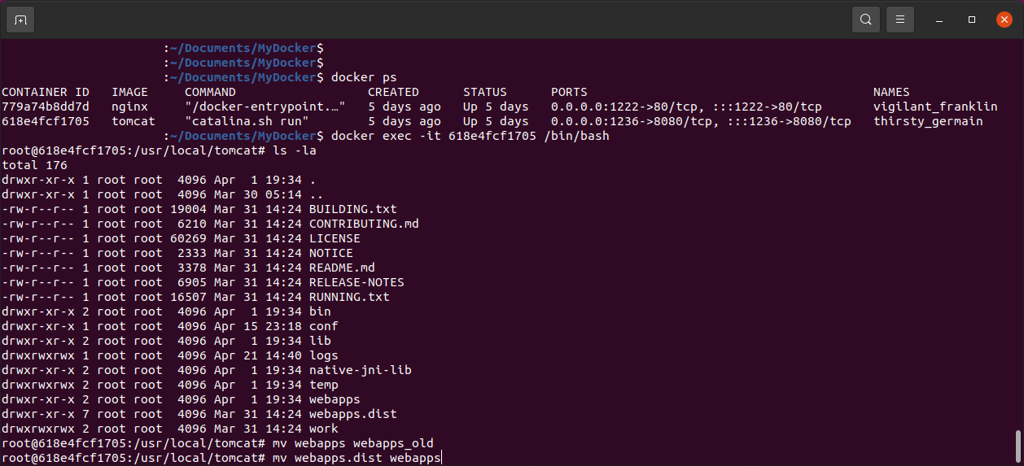Click the vigilant_franklin container name
The width and height of the screenshot is (1024, 466).
[x=935, y=107]
